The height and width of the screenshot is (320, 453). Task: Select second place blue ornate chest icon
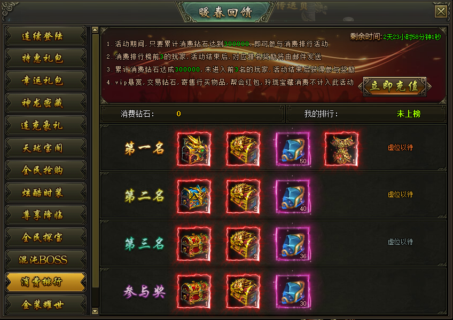[x=194, y=196]
